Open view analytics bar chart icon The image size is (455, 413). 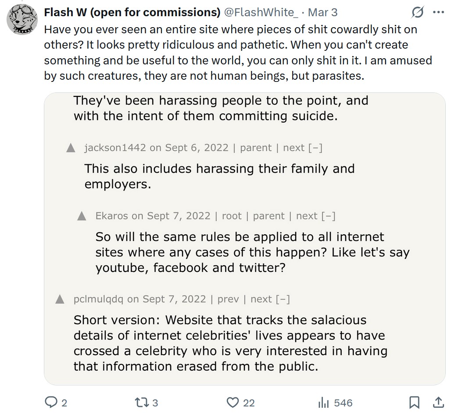(323, 402)
